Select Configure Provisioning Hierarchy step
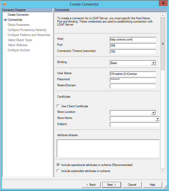 coord(27,30)
